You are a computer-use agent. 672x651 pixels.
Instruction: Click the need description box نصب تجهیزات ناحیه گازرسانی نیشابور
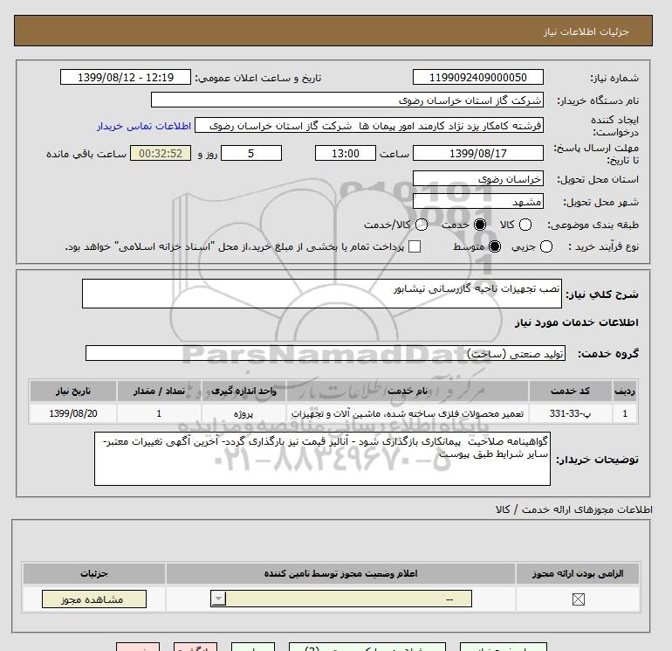tap(322, 294)
